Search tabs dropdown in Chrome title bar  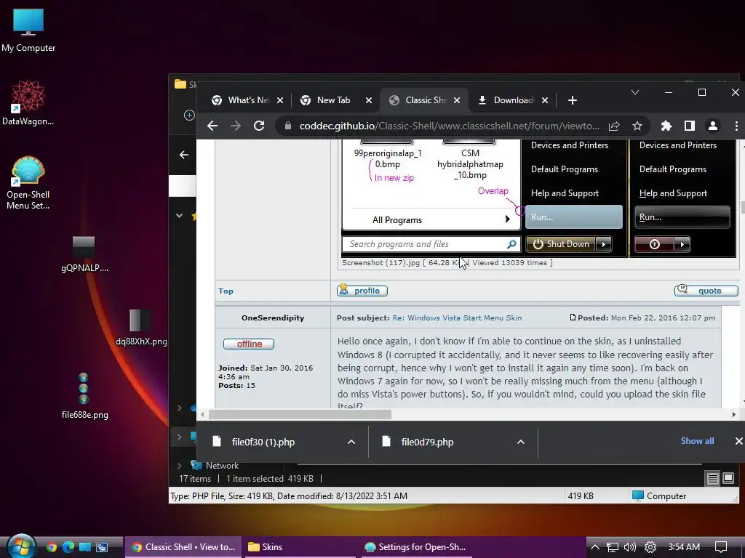[x=634, y=92]
